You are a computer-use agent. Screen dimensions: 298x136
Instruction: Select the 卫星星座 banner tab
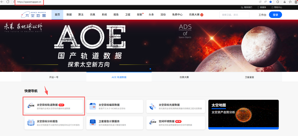(249, 77)
